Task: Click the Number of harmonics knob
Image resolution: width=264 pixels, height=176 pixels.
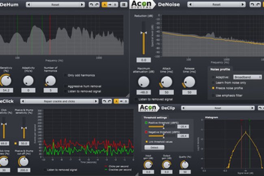Action: pos(50,81)
